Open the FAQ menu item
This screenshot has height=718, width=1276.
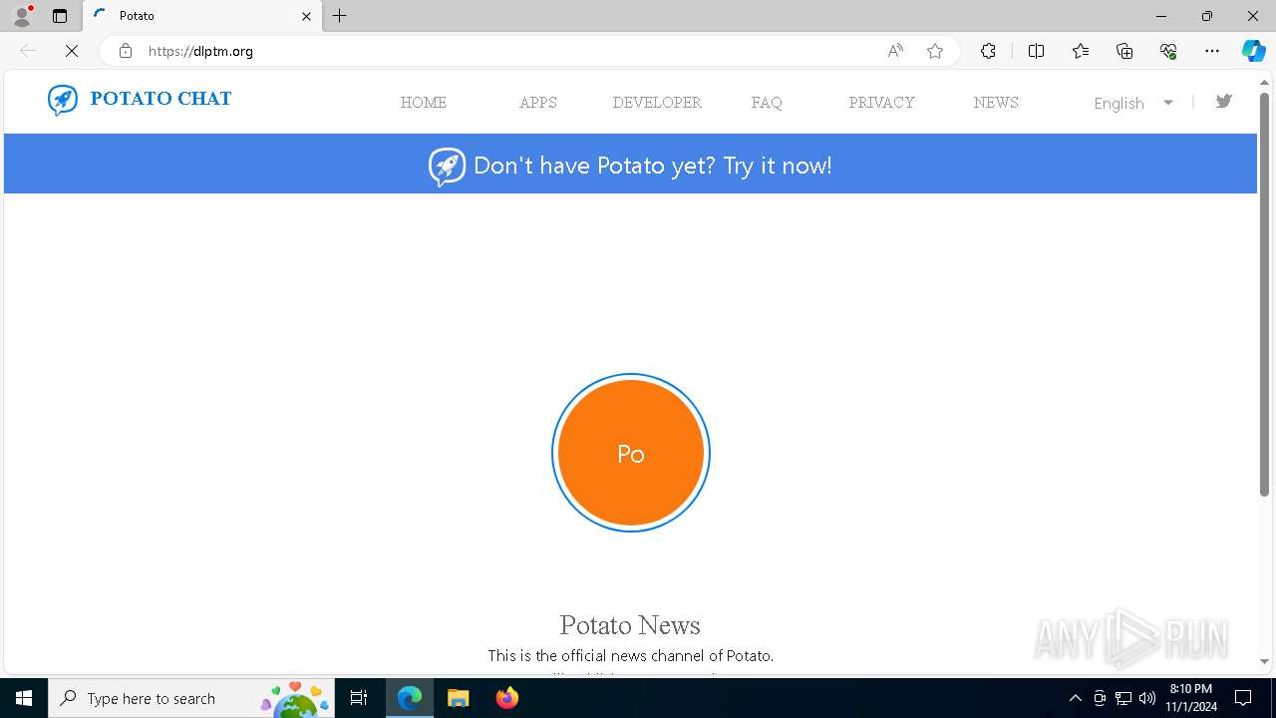tap(767, 102)
